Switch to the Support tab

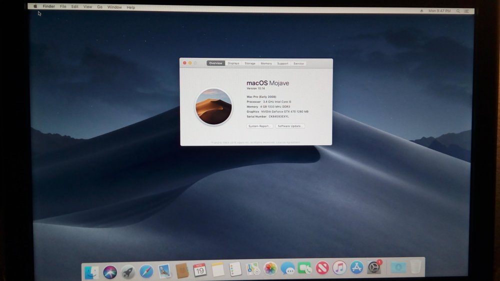coord(282,63)
